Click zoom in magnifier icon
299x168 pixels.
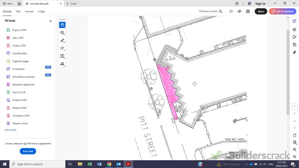click(x=294, y=150)
